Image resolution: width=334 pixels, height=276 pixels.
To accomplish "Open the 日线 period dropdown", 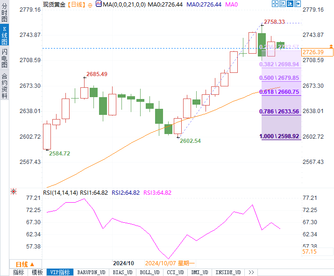I will click(x=25, y=264).
